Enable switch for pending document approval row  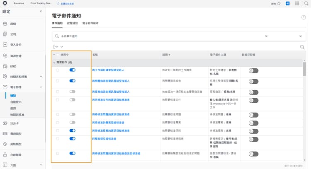click(x=73, y=100)
